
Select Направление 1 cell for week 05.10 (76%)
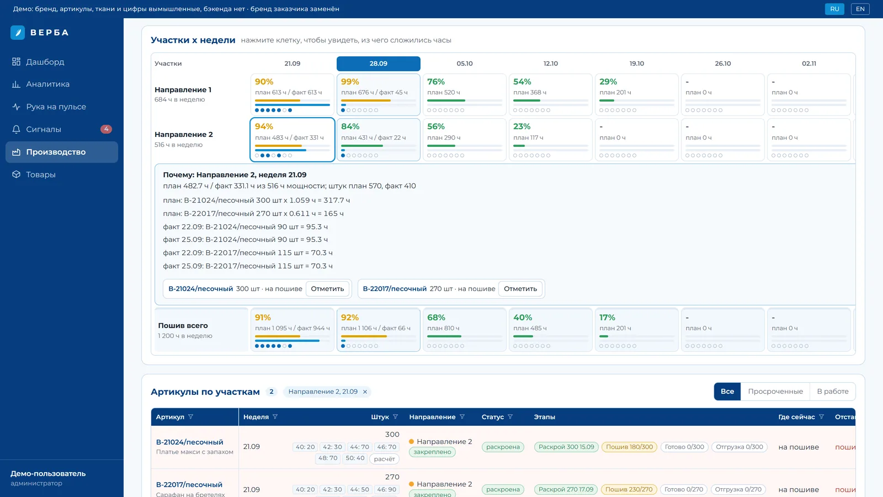pyautogui.click(x=465, y=94)
